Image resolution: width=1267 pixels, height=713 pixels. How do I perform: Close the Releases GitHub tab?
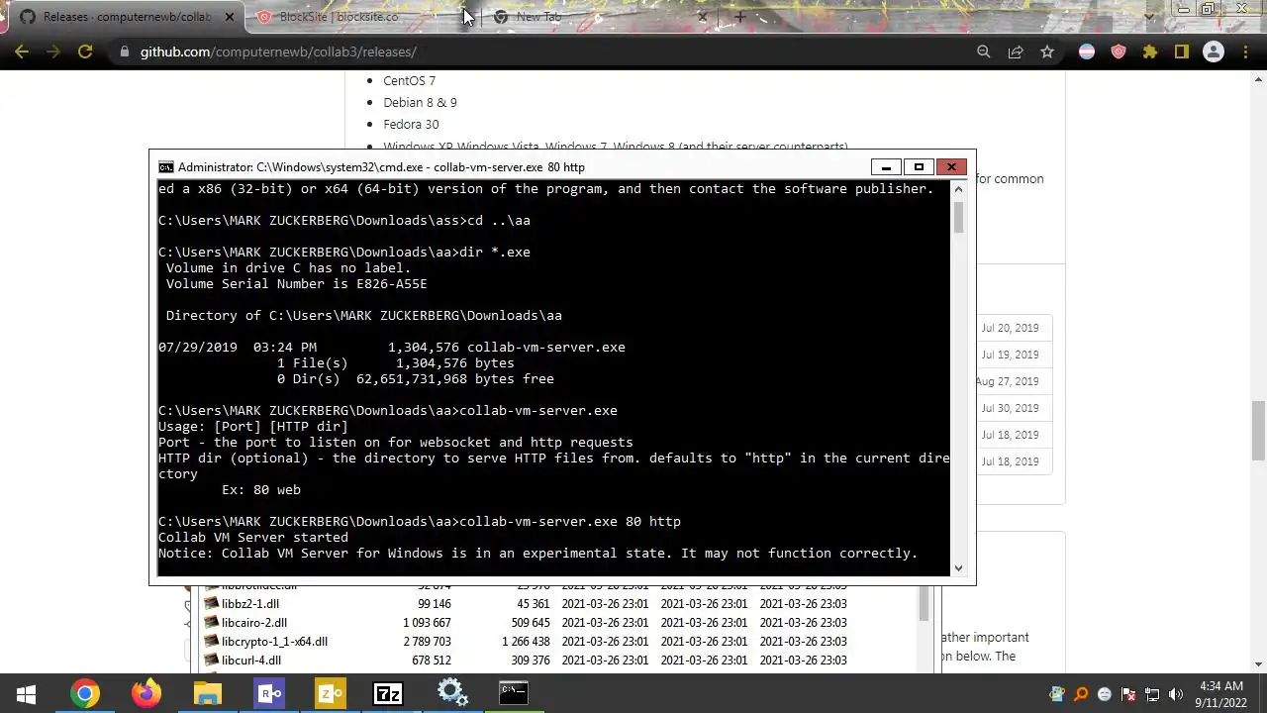230,17
